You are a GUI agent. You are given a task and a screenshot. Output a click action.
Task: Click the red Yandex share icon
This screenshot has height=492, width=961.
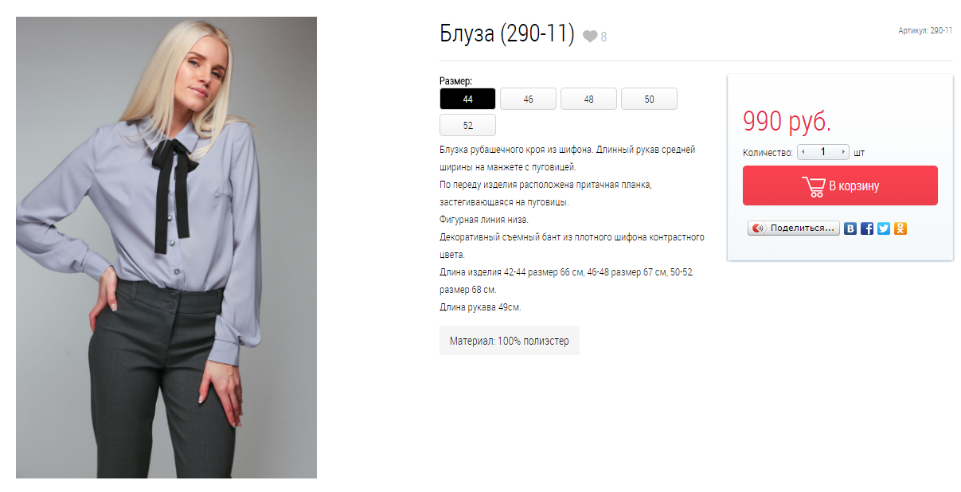757,228
